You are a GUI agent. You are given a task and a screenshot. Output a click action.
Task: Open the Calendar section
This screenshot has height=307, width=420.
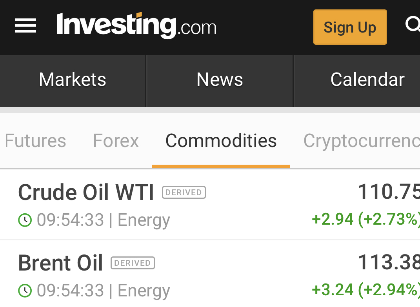click(x=367, y=80)
